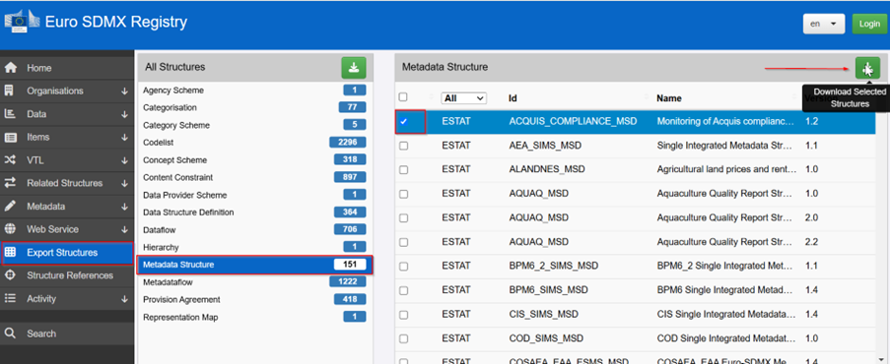Select Hierarchy structure type

(x=254, y=247)
